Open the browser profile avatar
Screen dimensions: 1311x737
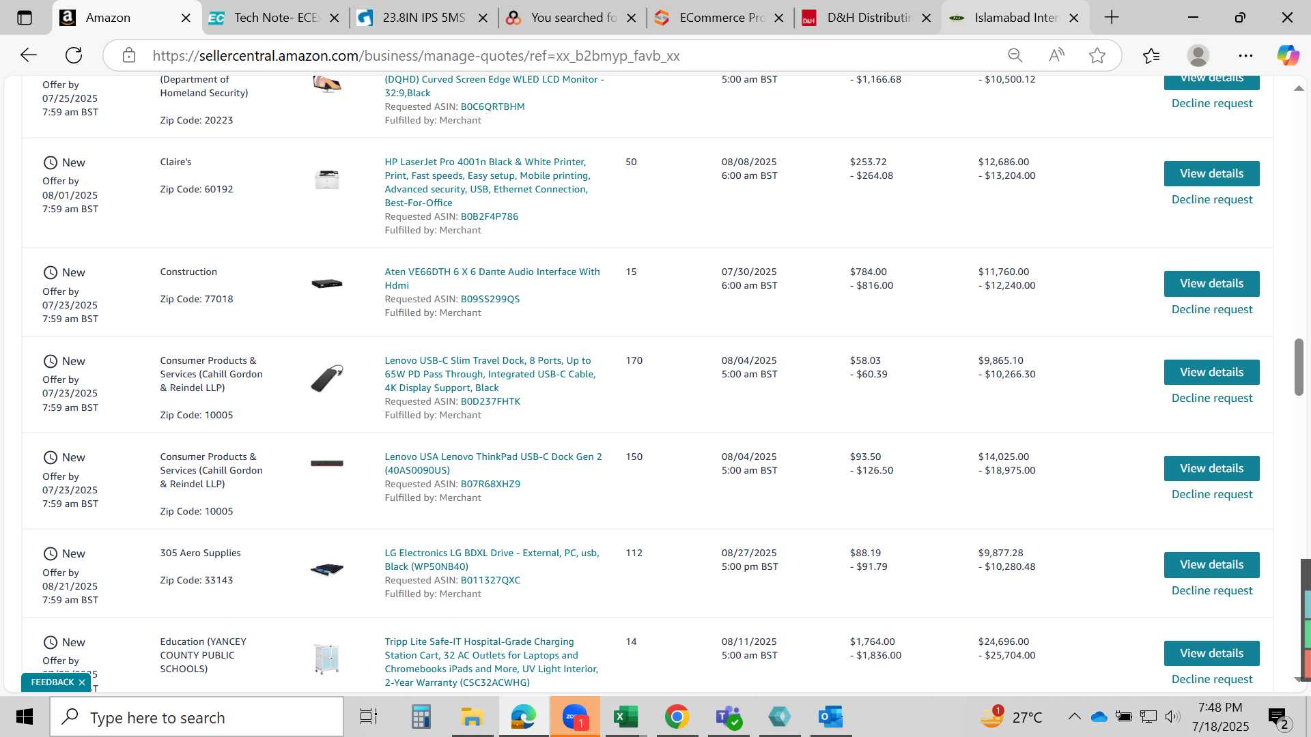coord(1198,55)
